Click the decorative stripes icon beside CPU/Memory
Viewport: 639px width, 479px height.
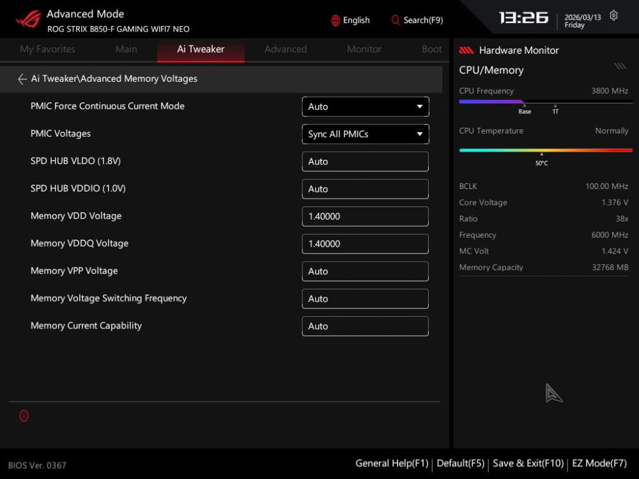[620, 66]
